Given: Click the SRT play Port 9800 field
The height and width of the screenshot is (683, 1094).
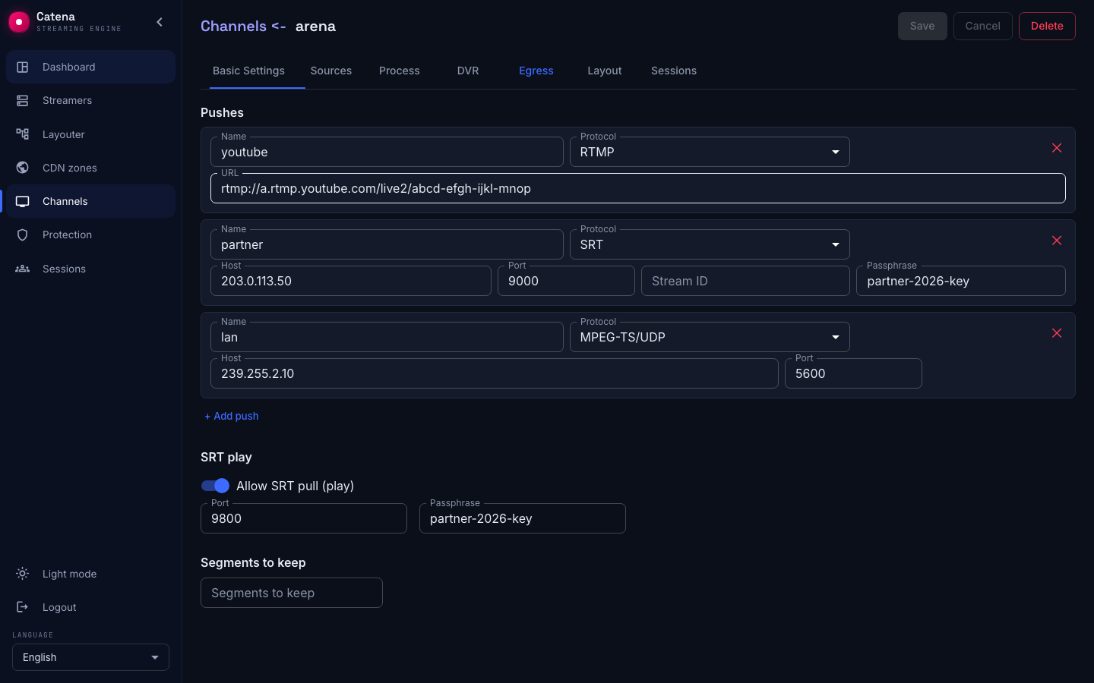Looking at the screenshot, I should [x=304, y=518].
